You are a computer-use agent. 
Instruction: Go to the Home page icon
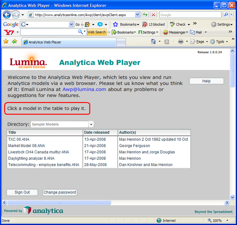tap(153, 41)
